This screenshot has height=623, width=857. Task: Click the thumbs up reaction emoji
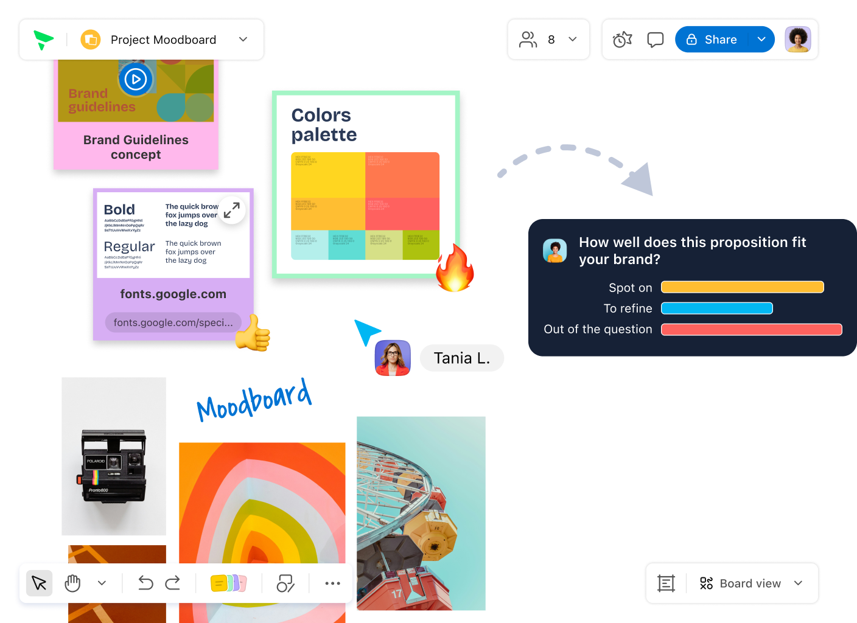tap(253, 333)
